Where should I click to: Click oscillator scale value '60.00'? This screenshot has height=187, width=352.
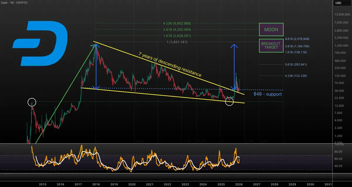(x=338, y=159)
